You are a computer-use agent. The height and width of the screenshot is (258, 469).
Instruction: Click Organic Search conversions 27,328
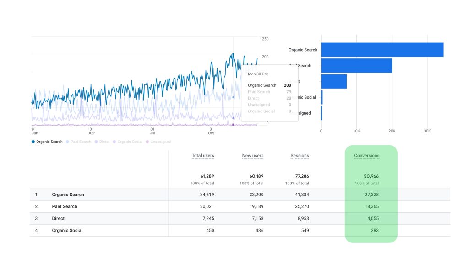click(x=372, y=195)
